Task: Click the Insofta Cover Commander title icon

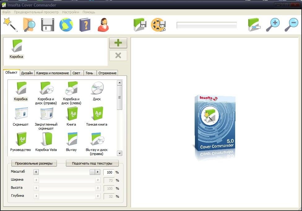Action: [x=4, y=5]
